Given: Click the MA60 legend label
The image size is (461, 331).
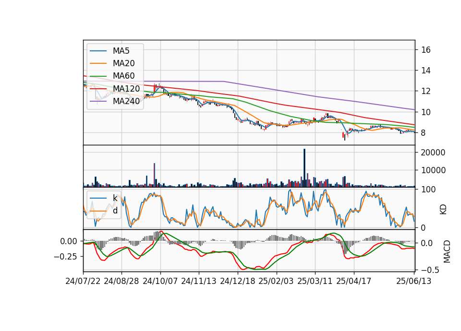Looking at the screenshot, I should coord(123,76).
